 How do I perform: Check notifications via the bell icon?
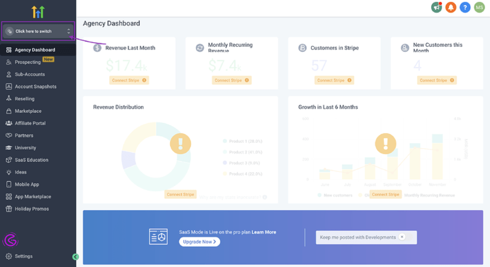click(x=450, y=7)
